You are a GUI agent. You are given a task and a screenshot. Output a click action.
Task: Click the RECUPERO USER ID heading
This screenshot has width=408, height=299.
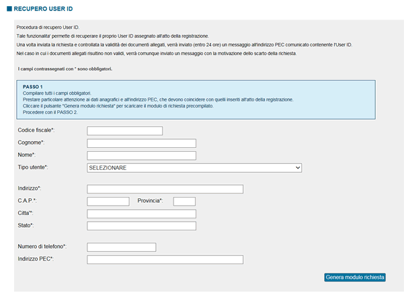click(43, 9)
